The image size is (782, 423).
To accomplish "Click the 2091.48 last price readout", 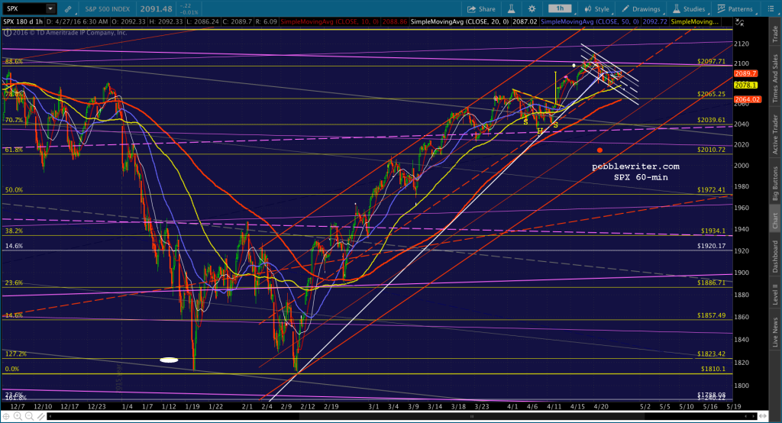I will (x=156, y=8).
